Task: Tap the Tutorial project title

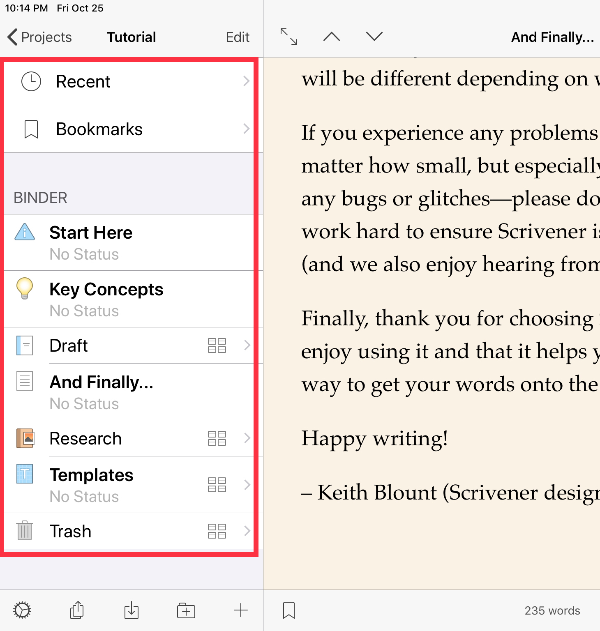Action: 132,37
